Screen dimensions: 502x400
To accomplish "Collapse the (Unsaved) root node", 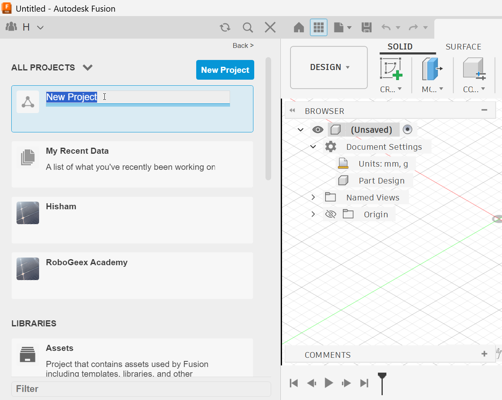I will (301, 130).
